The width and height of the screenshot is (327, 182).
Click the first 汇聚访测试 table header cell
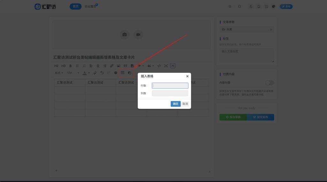pos(70,83)
